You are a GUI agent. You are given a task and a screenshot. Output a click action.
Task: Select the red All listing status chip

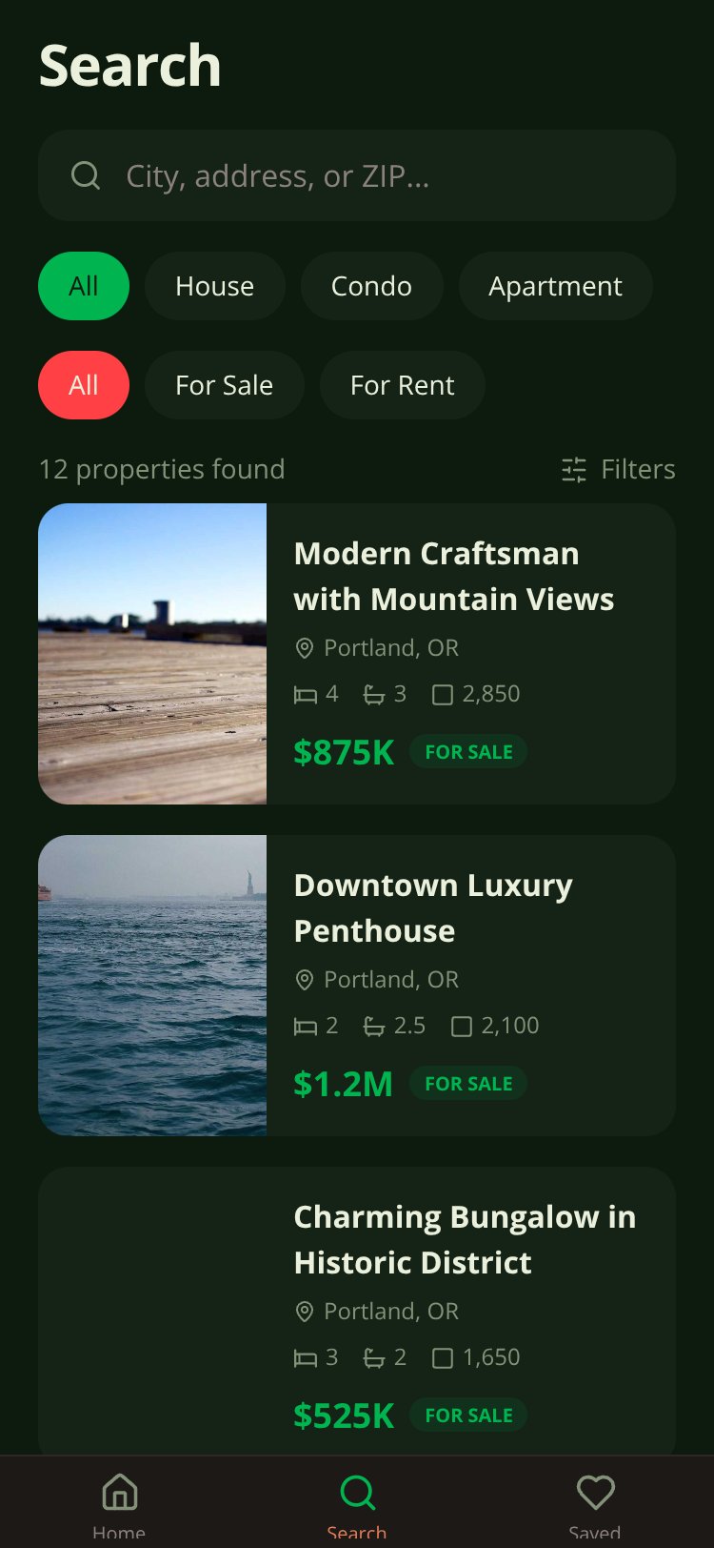84,385
